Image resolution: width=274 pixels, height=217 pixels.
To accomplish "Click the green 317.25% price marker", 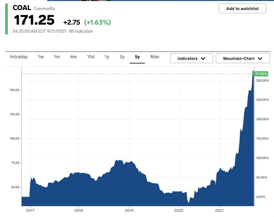I will (x=261, y=74).
